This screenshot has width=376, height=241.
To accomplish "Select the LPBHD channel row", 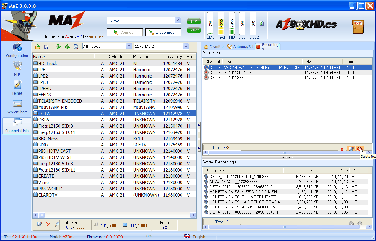I will [114, 88].
